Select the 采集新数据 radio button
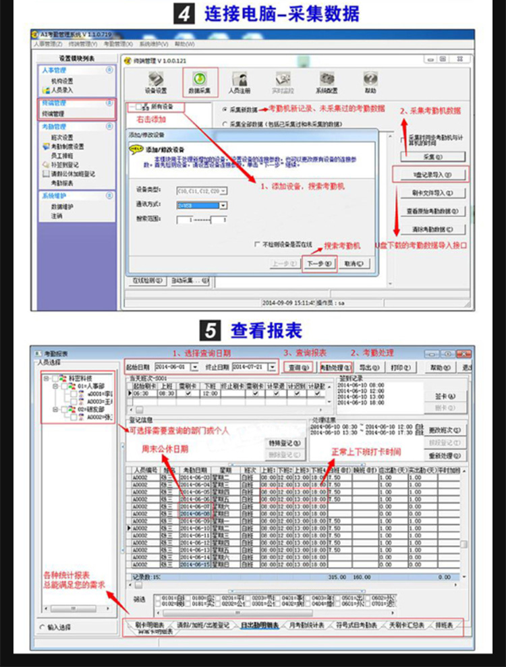Viewport: 506px width, 667px height. 225,110
